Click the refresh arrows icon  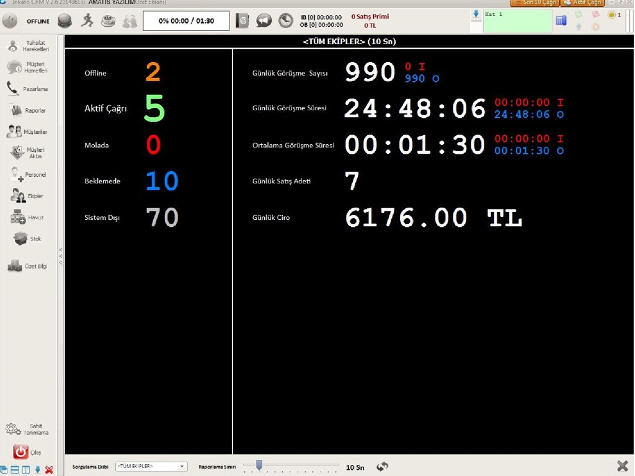coord(382,467)
